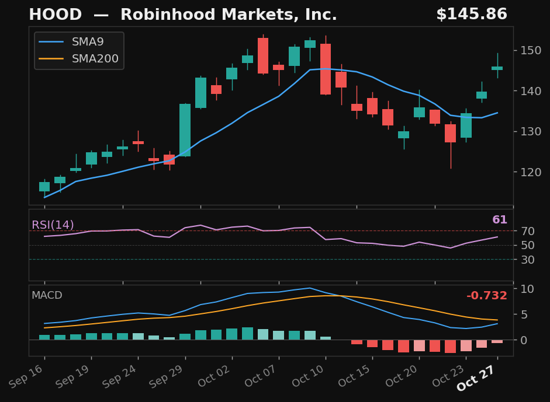Screen dimensions: 550x402
Task: Click the 140 price axis label
Action: tap(531, 91)
